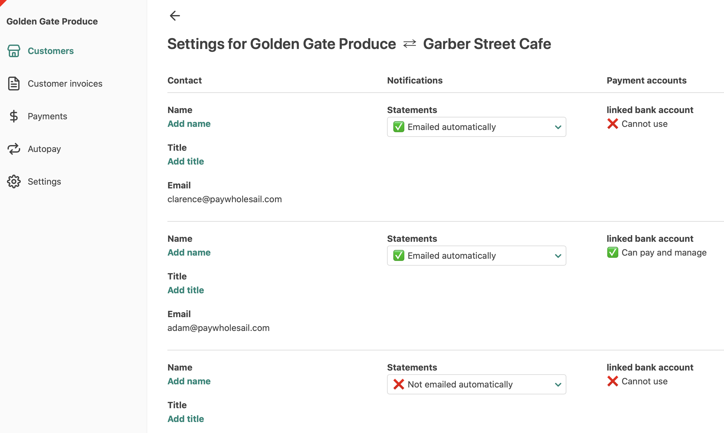Screen dimensions: 724x433
Task: Click the Customer invoices document icon
Action: pos(14,84)
